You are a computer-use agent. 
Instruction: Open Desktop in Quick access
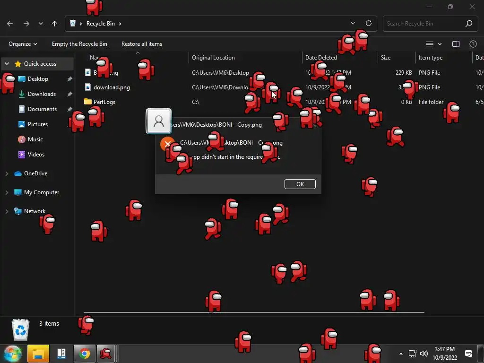tap(38, 79)
